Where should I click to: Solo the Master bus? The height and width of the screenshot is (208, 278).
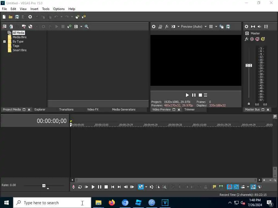[x=263, y=39]
